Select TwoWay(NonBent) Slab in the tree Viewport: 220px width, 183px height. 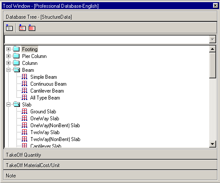coord(55,139)
